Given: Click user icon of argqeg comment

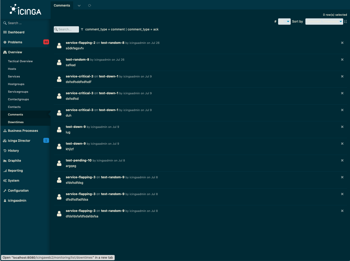Looking at the screenshot, I should pyautogui.click(x=59, y=163).
